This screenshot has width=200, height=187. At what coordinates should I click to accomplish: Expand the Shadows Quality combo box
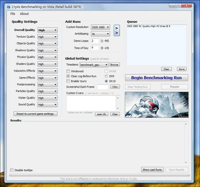[48, 50]
